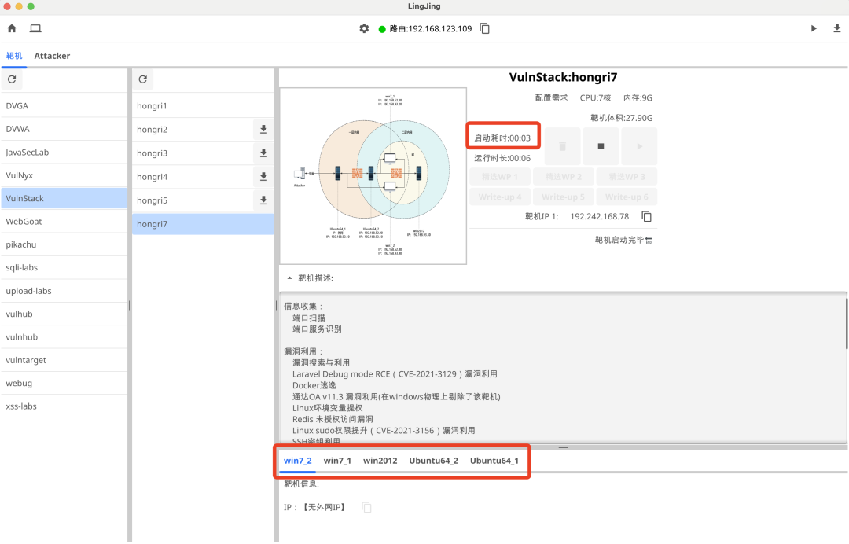Select the win7_2 machine tab
This screenshot has height=544, width=849.
(298, 461)
